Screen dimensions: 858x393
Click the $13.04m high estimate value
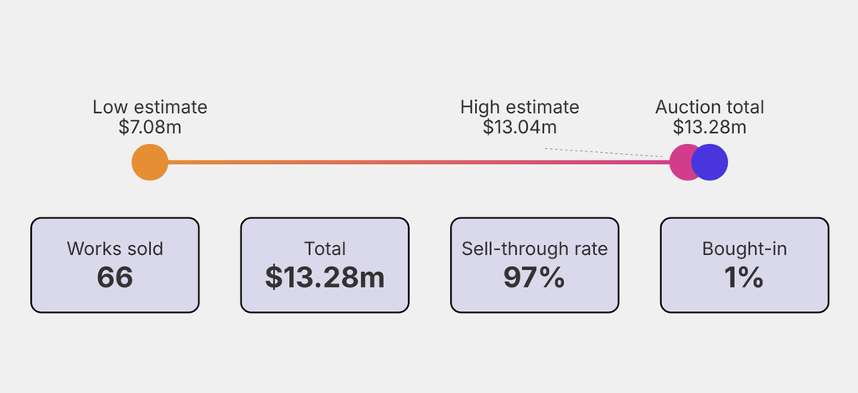click(519, 127)
